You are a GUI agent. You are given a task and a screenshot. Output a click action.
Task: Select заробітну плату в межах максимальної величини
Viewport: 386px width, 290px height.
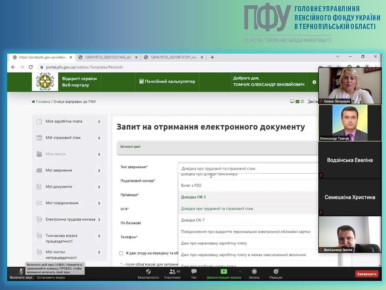[248, 255]
